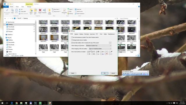
Task: Open the 'Minimize to System Tray' dropdown
Action: click(x=99, y=45)
